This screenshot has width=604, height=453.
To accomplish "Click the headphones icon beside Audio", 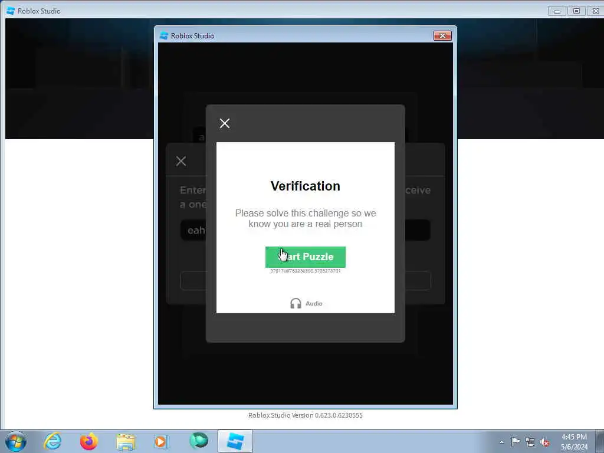I will click(x=296, y=304).
